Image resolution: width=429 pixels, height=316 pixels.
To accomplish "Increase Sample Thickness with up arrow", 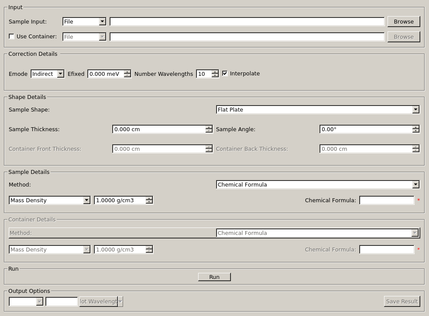I will pos(209,127).
